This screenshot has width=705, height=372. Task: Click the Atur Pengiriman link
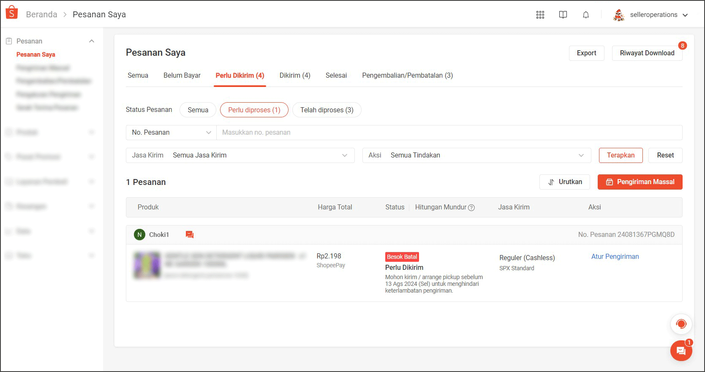615,256
